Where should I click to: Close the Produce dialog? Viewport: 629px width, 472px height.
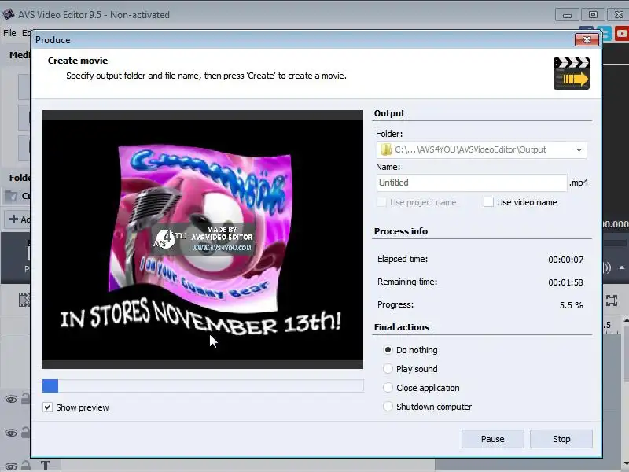point(587,40)
